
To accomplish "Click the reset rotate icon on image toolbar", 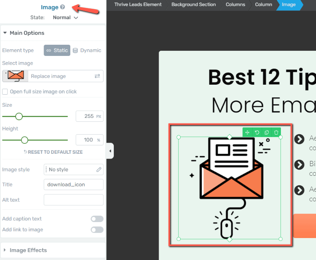I will [257, 133].
